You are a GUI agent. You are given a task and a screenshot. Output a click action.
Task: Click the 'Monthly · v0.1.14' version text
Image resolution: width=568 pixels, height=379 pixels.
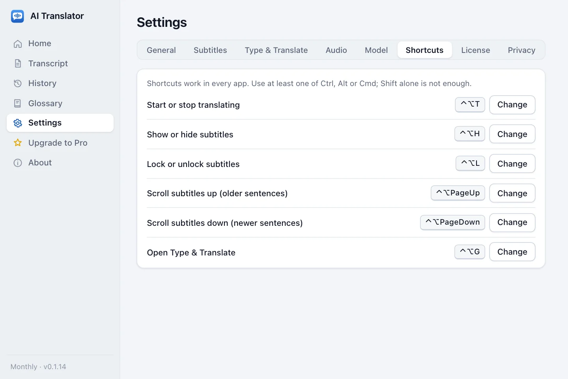tap(38, 367)
